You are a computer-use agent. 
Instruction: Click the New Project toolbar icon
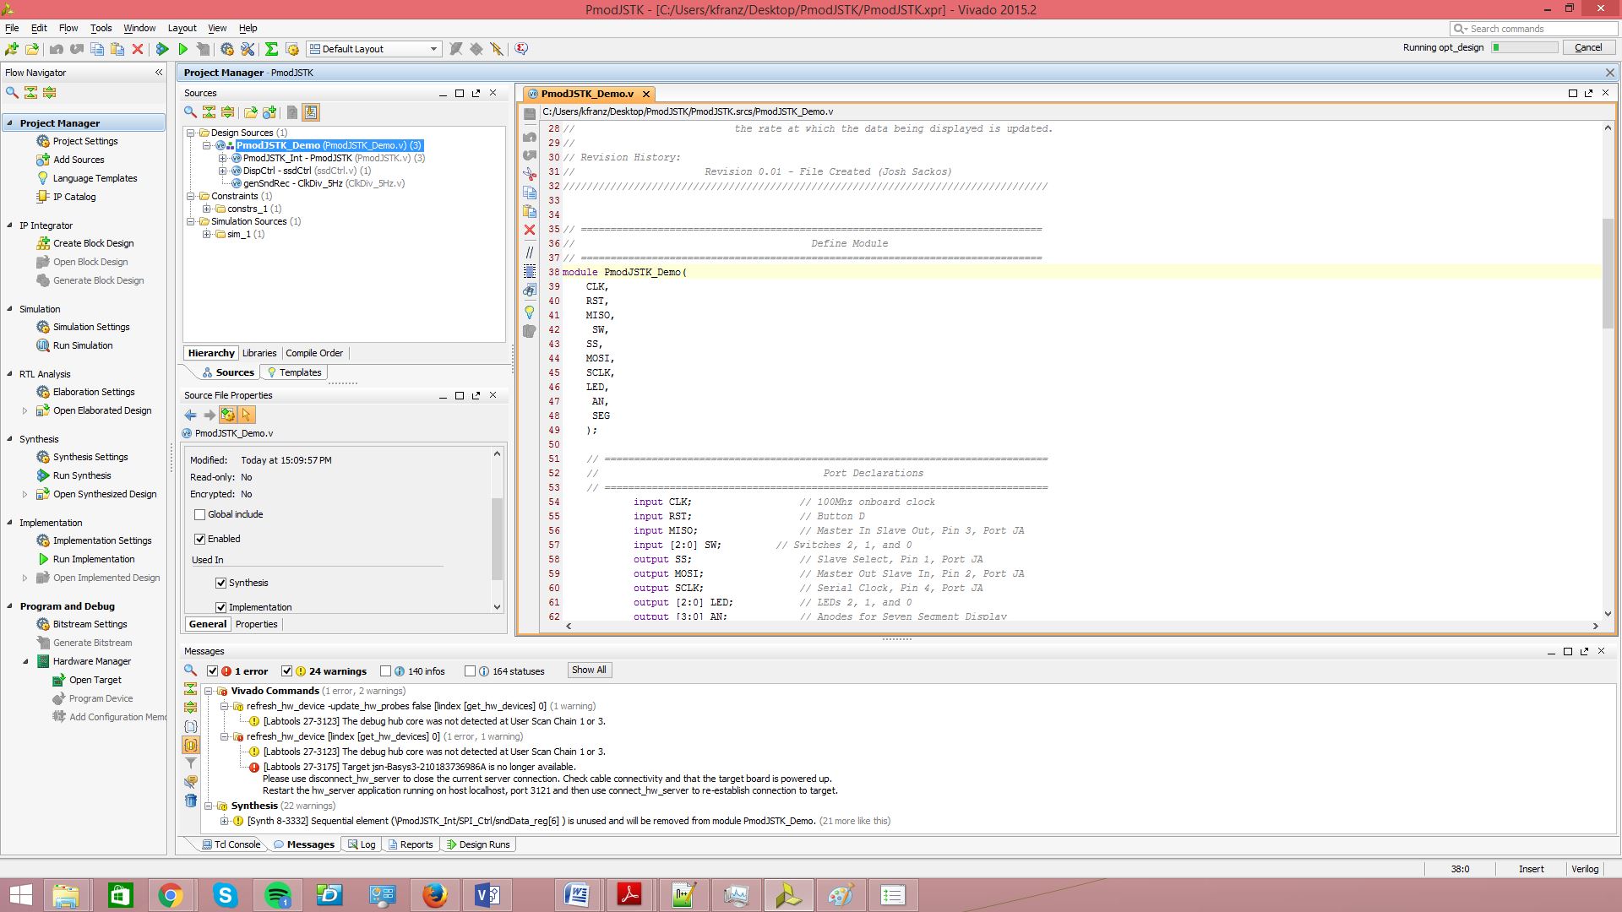tap(12, 49)
